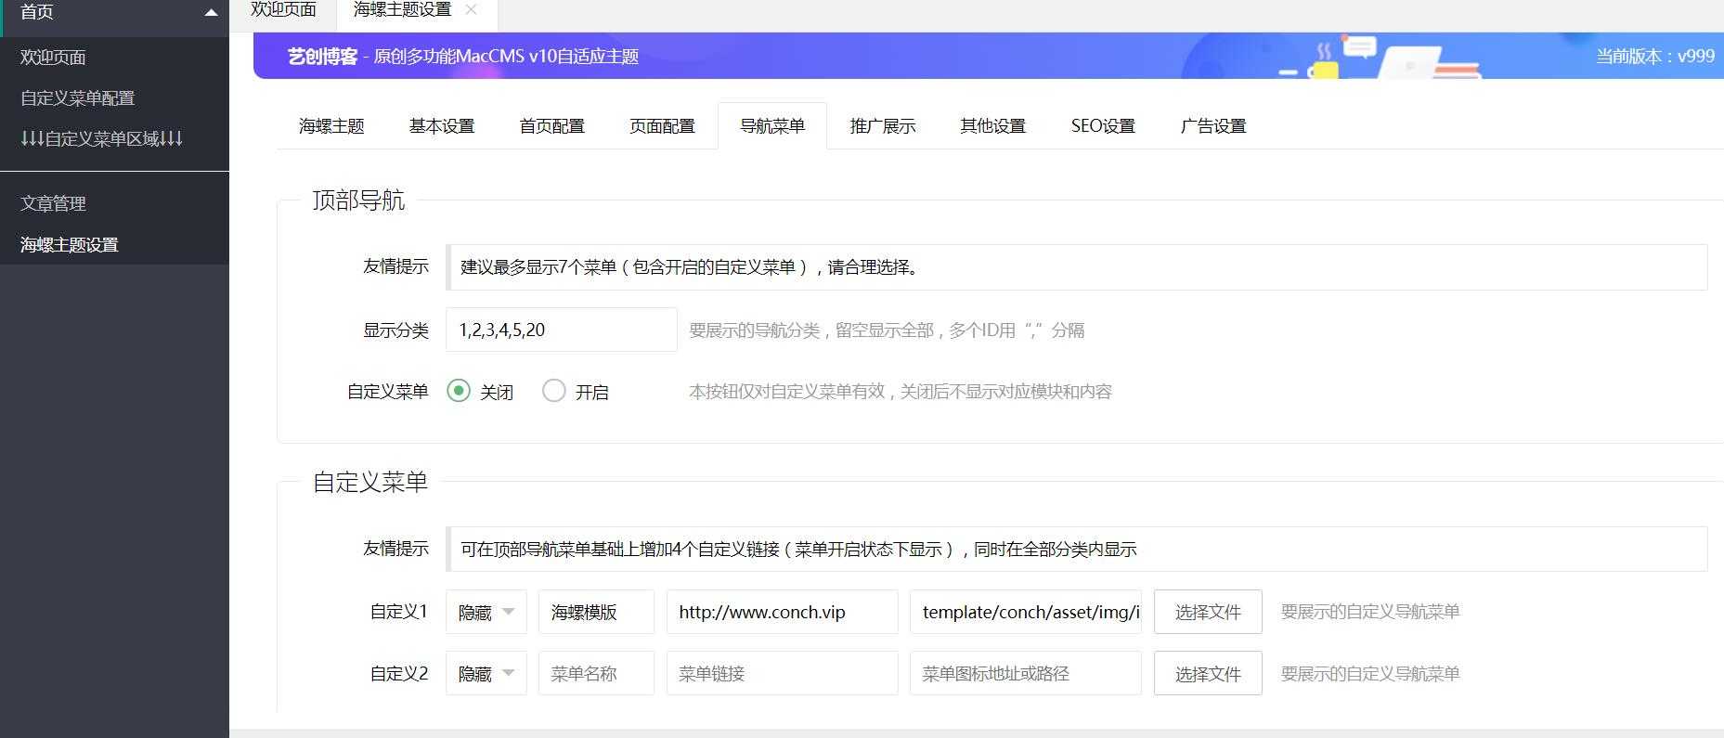
Task: Click the http://www.conch.vip link field
Action: click(x=783, y=612)
